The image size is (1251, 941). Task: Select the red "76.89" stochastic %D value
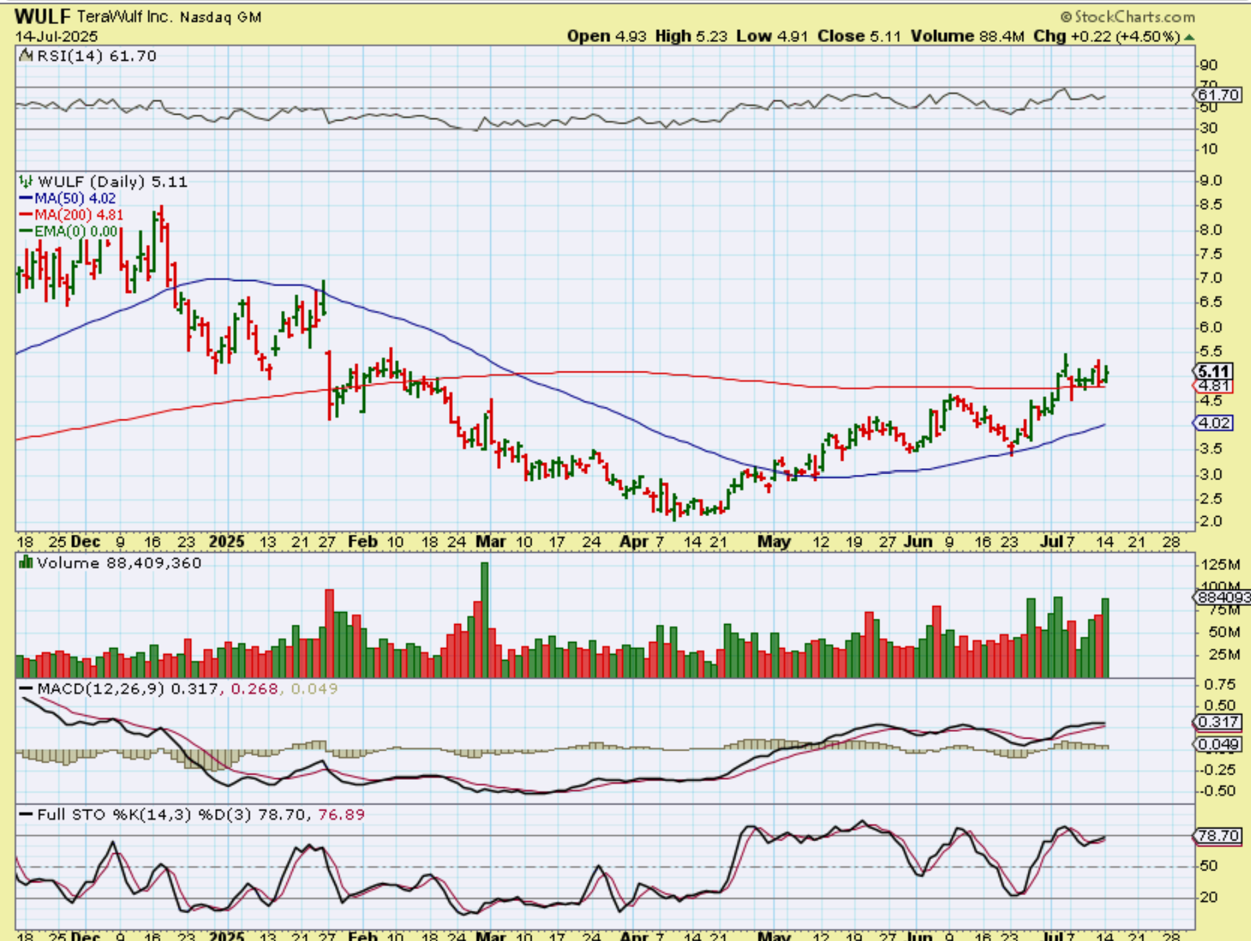point(342,814)
